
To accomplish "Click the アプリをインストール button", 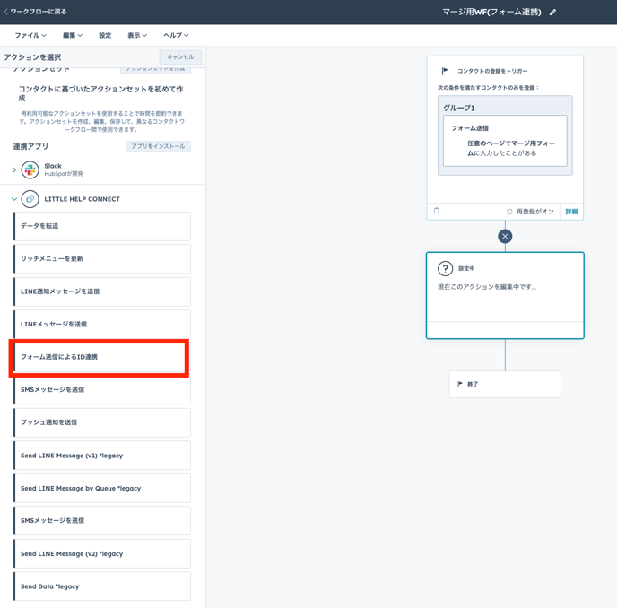I will [x=158, y=146].
